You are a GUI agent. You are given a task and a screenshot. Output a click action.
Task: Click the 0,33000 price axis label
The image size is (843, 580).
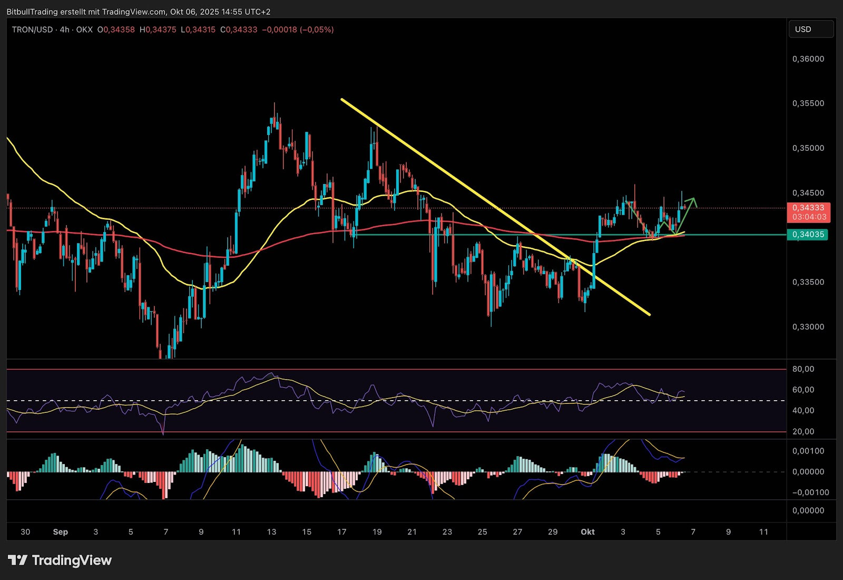click(808, 327)
